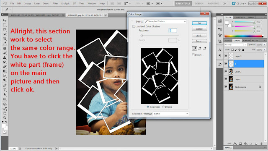Select the Gradient tool
This screenshot has height=151, width=268.
pyautogui.click(x=5, y=71)
